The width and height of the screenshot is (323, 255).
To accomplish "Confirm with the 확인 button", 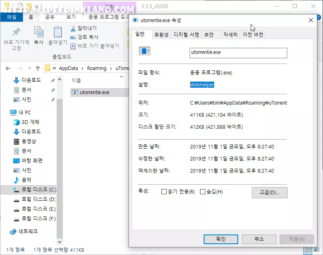I will tap(221, 239).
